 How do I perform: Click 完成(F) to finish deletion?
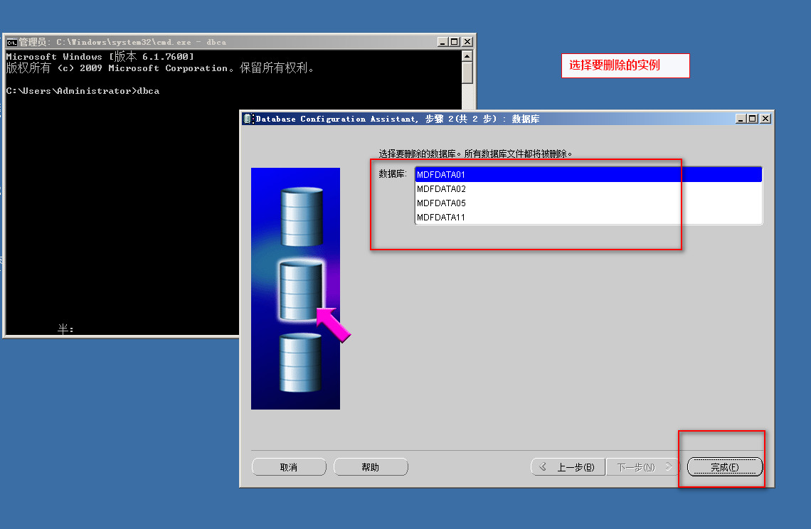coord(724,467)
